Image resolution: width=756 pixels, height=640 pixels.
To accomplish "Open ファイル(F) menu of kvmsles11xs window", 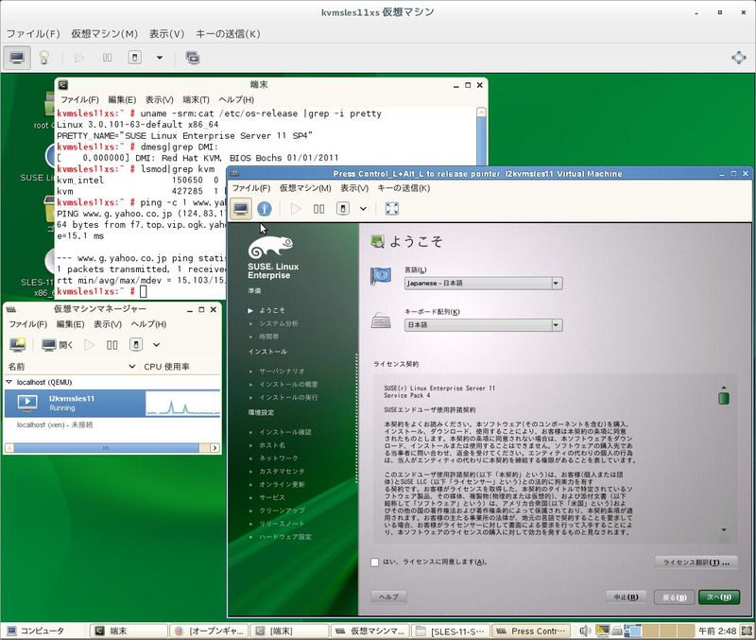I will tap(33, 34).
